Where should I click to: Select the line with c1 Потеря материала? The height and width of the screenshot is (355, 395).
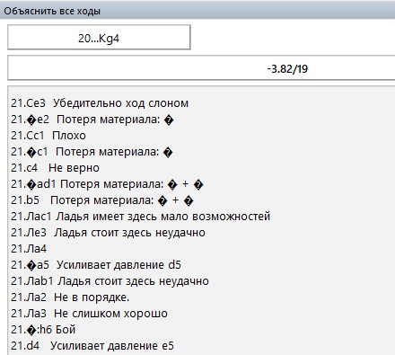[92, 152]
